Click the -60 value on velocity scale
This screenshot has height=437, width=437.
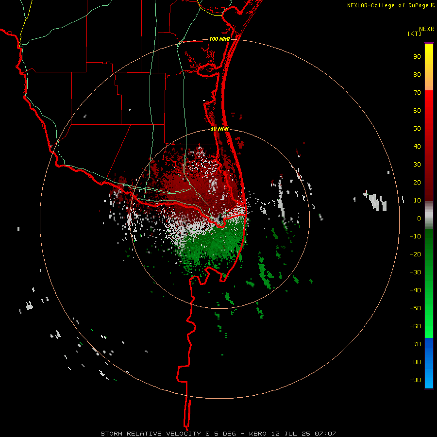tap(415, 326)
